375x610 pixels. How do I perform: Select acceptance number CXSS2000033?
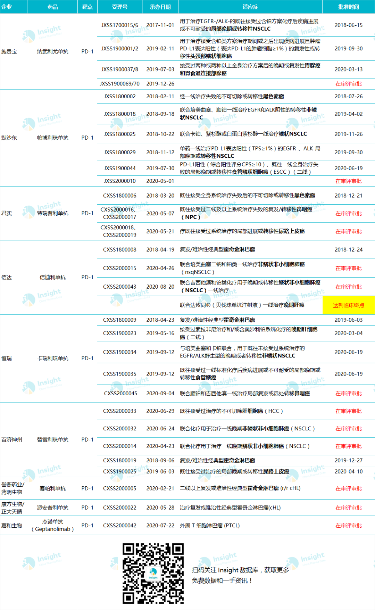coord(120,411)
